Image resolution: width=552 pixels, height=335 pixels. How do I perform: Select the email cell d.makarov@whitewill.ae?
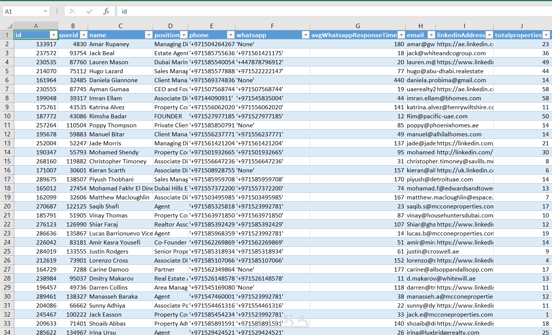pyautogui.click(x=441, y=278)
